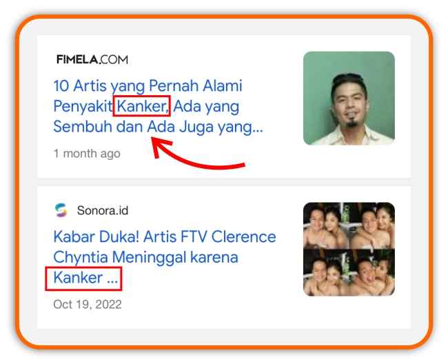Click the "Oct 19, 2022" date

88,304
